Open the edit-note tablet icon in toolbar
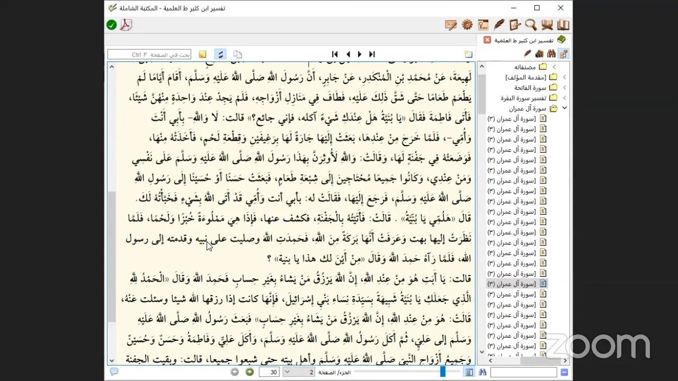The height and width of the screenshot is (381, 678). point(515,25)
